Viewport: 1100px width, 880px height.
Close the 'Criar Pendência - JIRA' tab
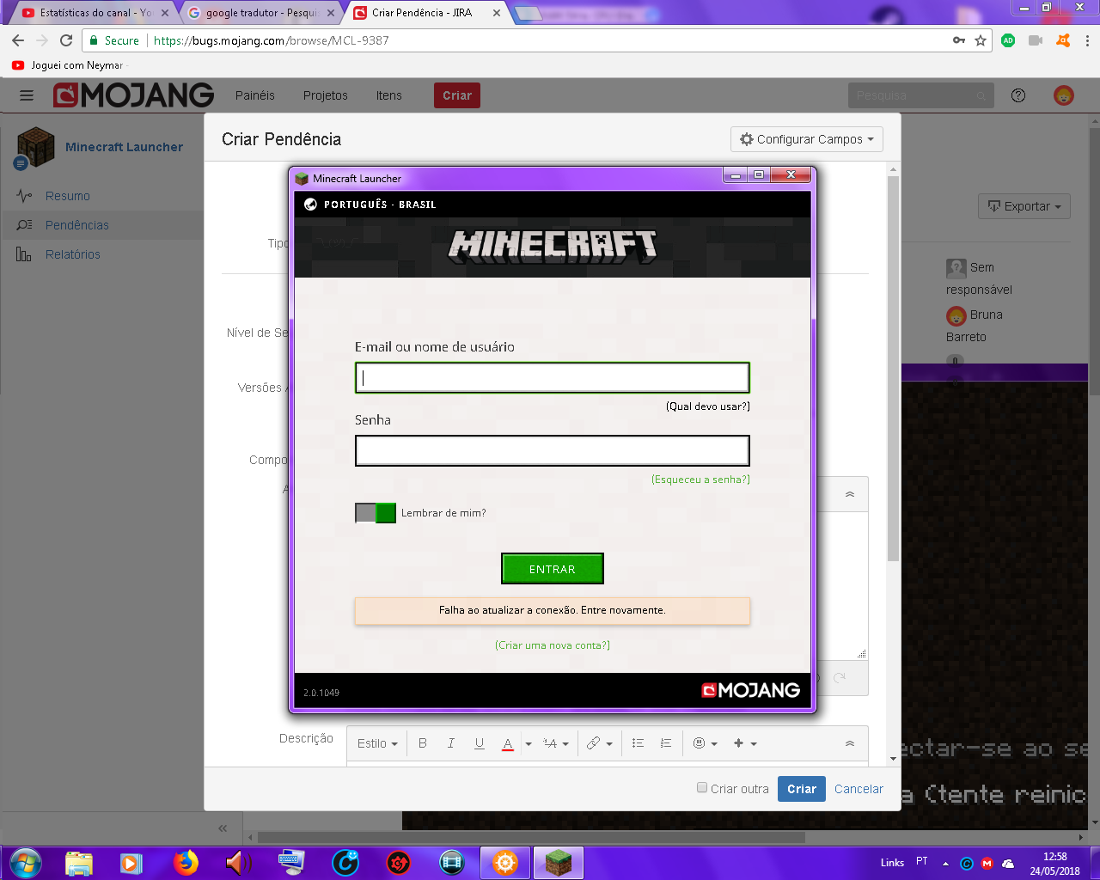pyautogui.click(x=497, y=13)
